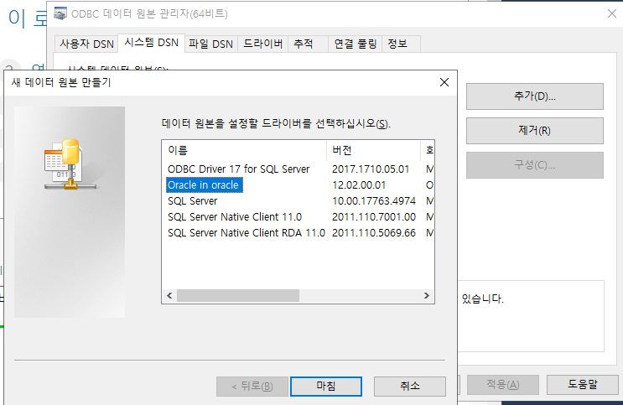Click version 2017.1710.05.01 cell
The image size is (623, 405).
371,169
